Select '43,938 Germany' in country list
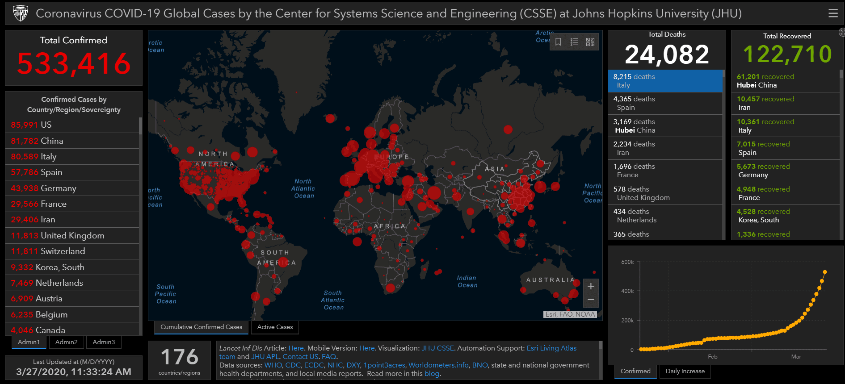 [72, 188]
